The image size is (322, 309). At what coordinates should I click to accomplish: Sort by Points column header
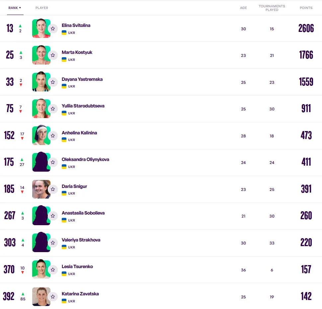tap(306, 8)
